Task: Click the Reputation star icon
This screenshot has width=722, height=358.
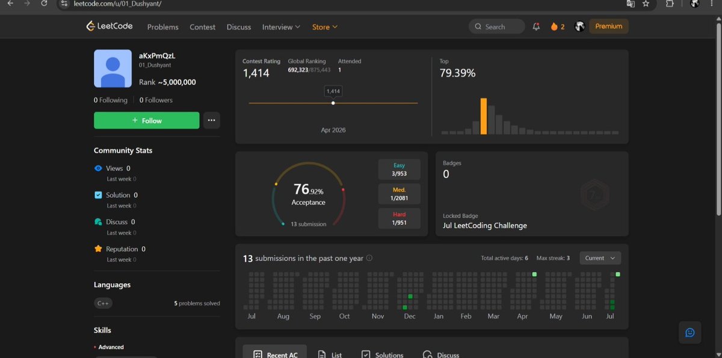Action: (x=98, y=248)
